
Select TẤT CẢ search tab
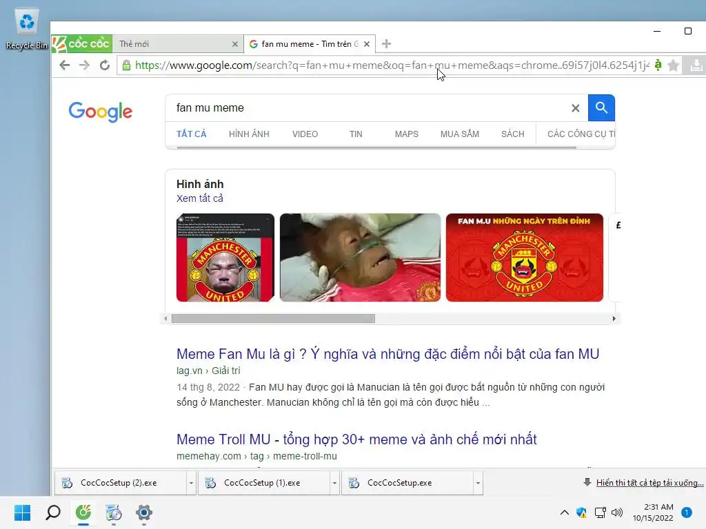coord(192,134)
